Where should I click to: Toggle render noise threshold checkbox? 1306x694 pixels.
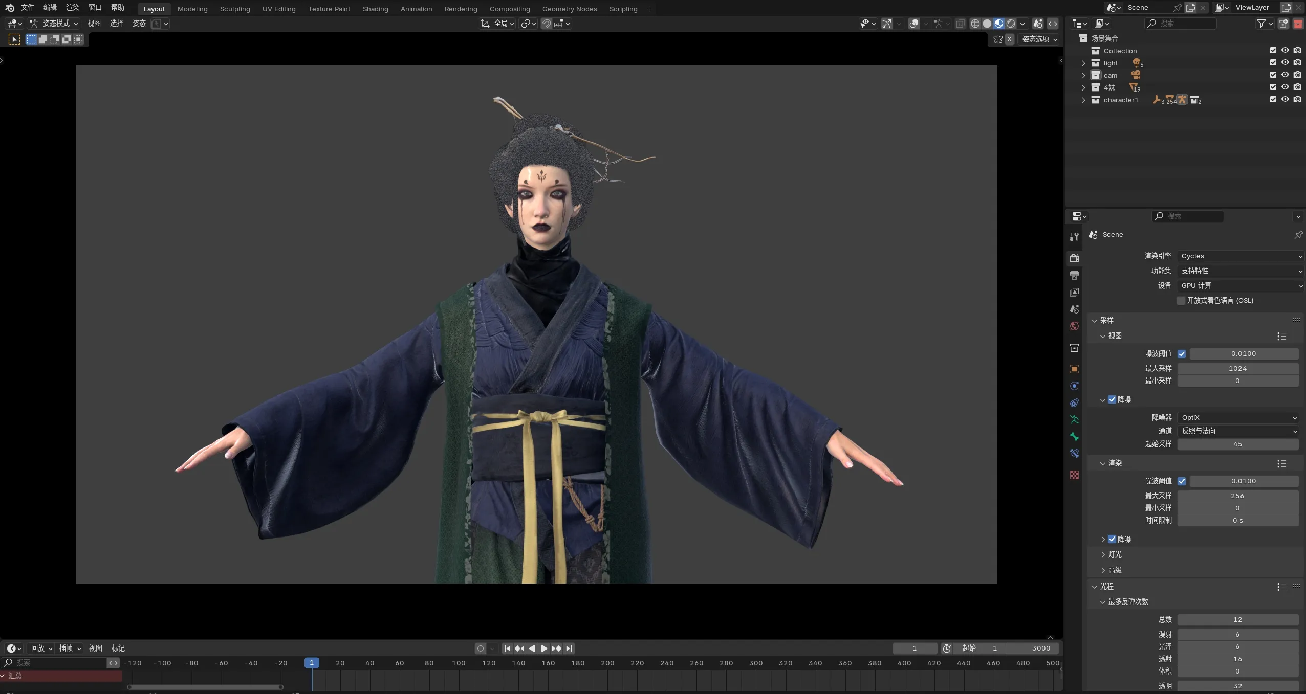point(1182,481)
